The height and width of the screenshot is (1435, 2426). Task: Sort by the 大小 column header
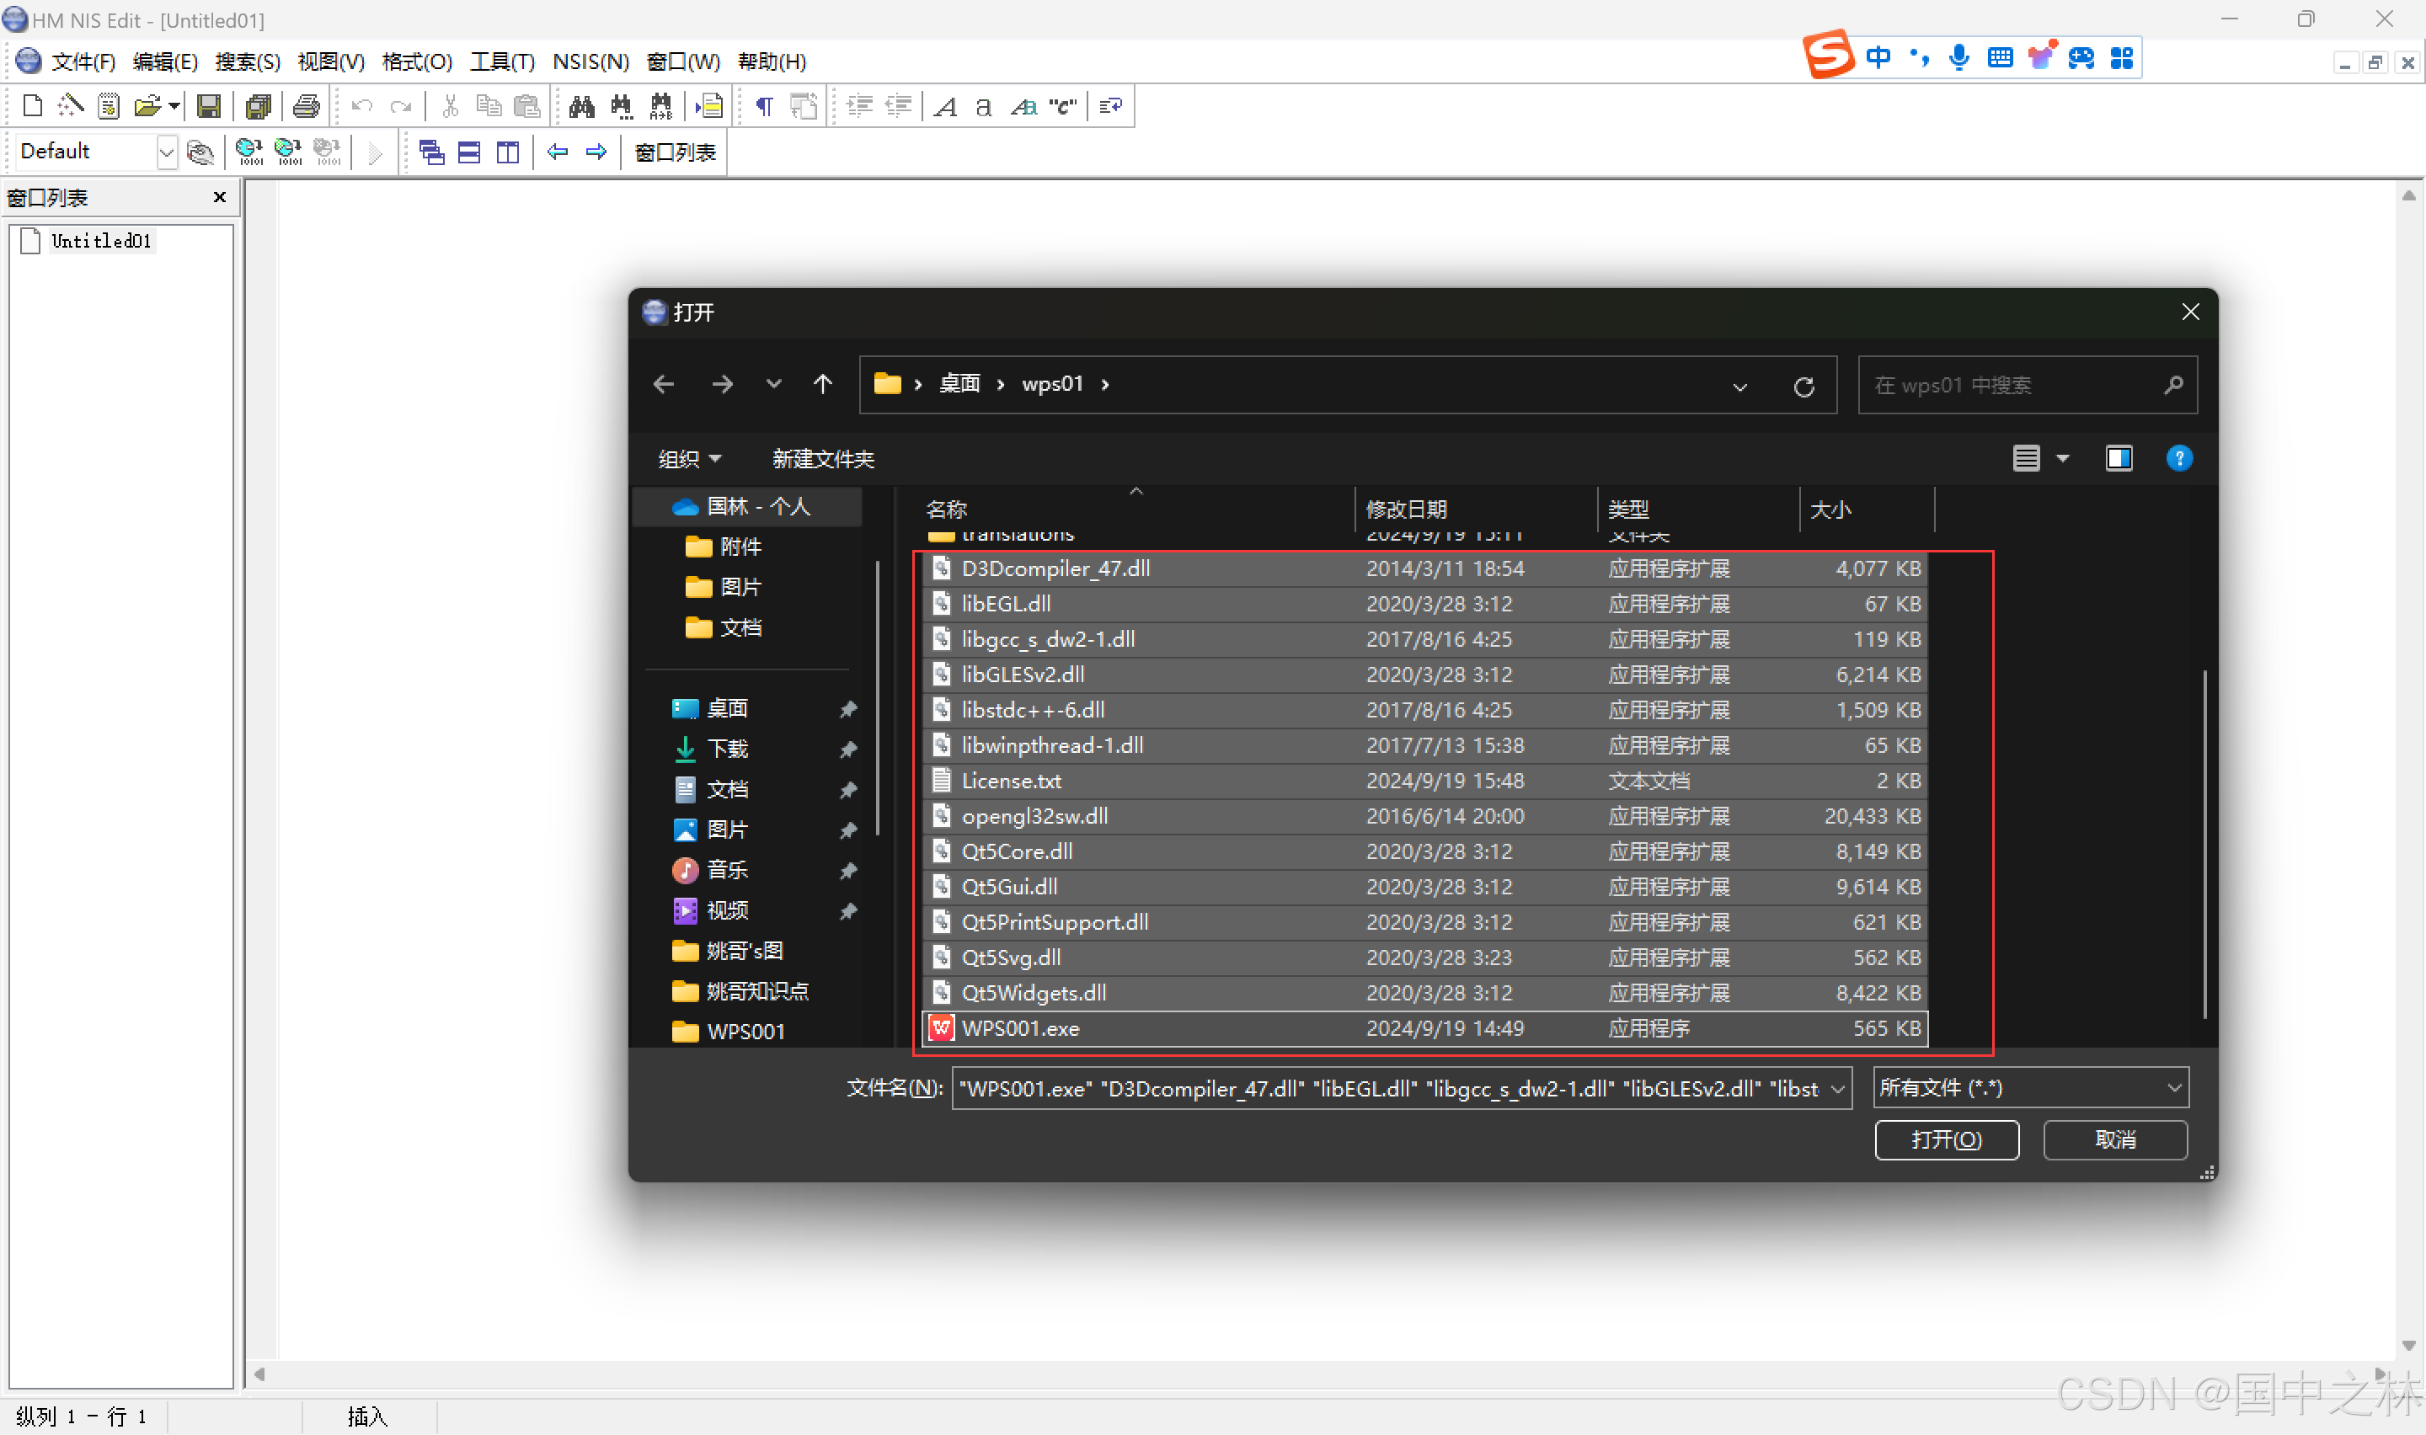(x=1868, y=509)
